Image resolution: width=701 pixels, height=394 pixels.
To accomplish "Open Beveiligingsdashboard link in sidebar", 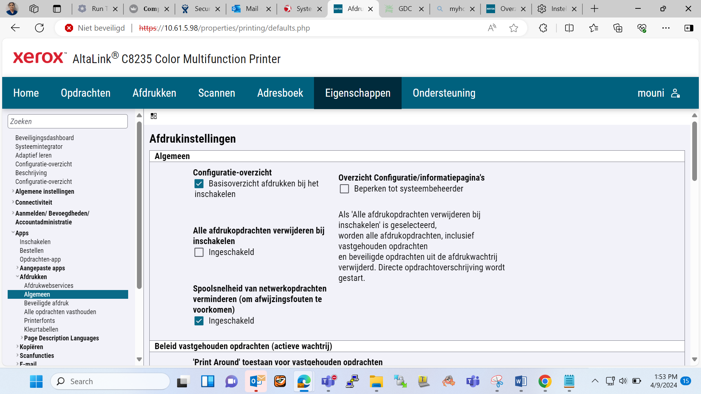I will pos(45,138).
